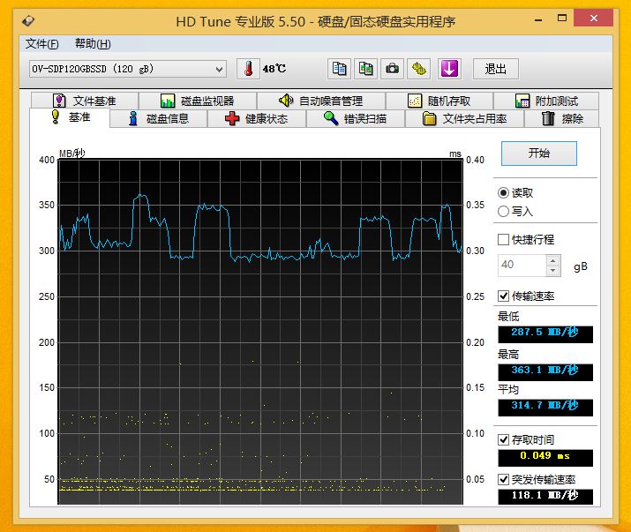
Task: Switch to the 磁盘监视器 tab
Action: (198, 101)
